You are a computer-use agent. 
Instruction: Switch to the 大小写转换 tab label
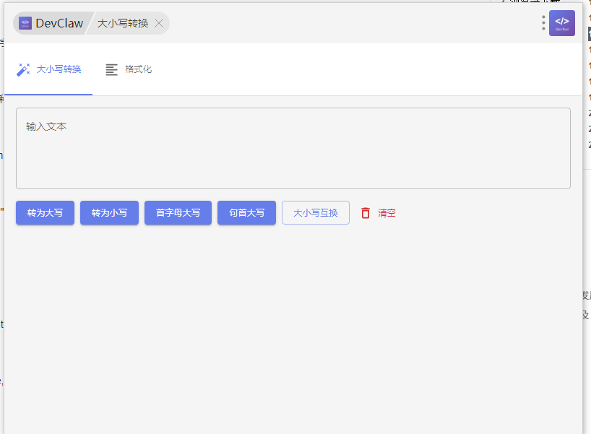[x=59, y=69]
